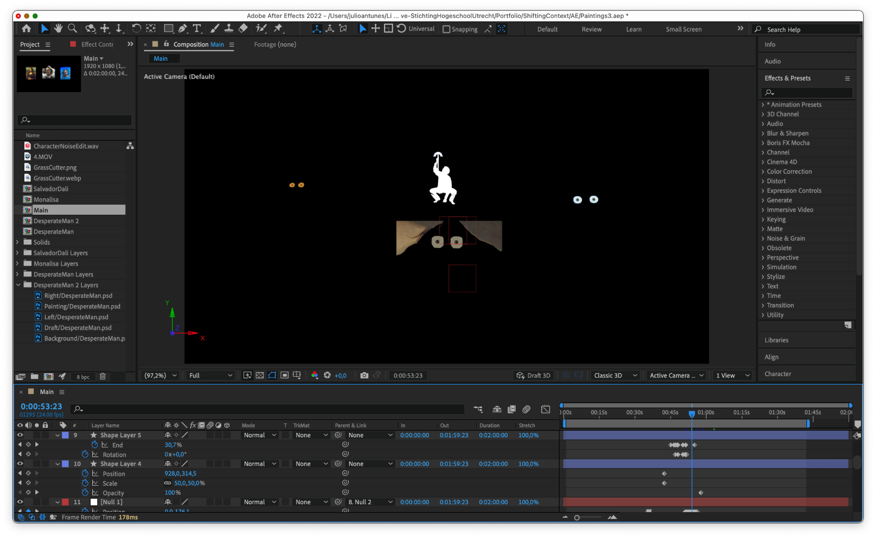Click the Main breadcrumb in the viewer
Viewport: 873px width, 538px height.
pos(160,58)
